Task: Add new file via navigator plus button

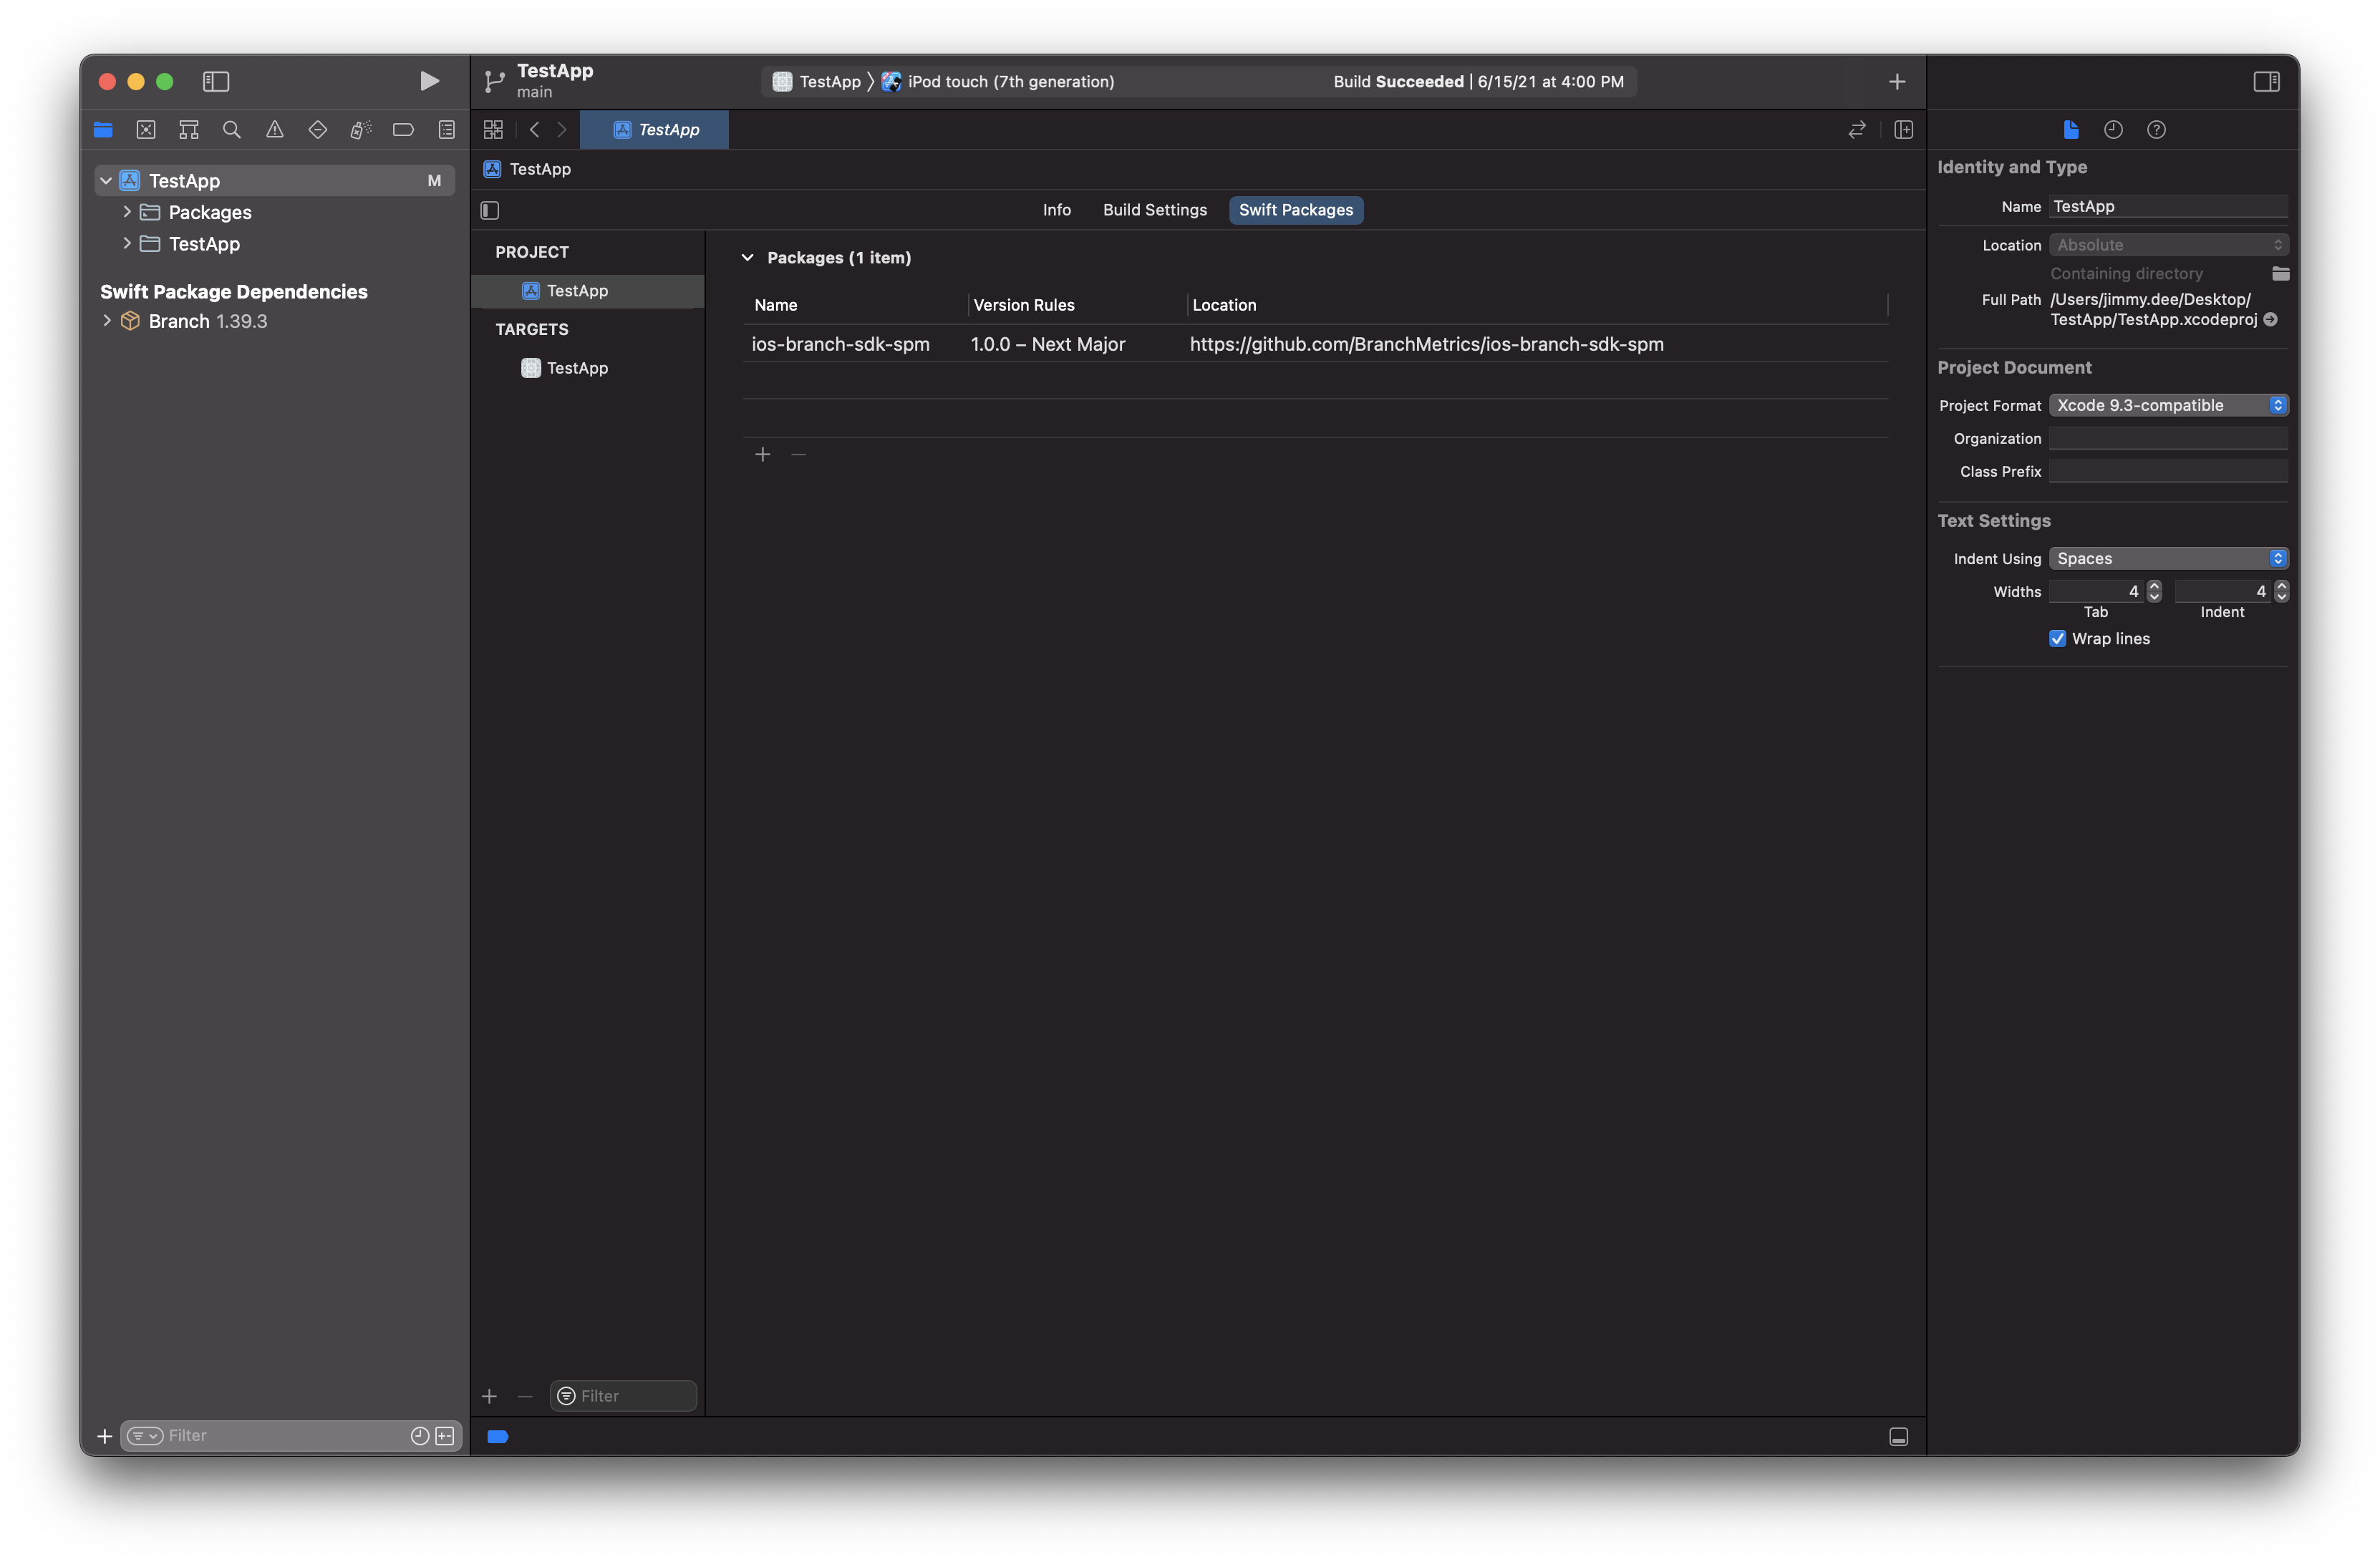Action: (104, 1436)
